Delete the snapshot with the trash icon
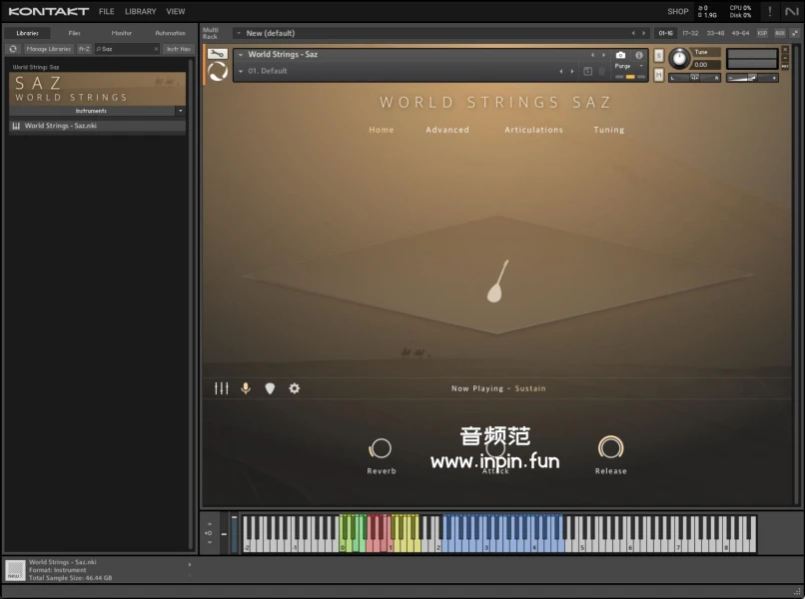Viewport: 805px width, 599px height. (601, 71)
